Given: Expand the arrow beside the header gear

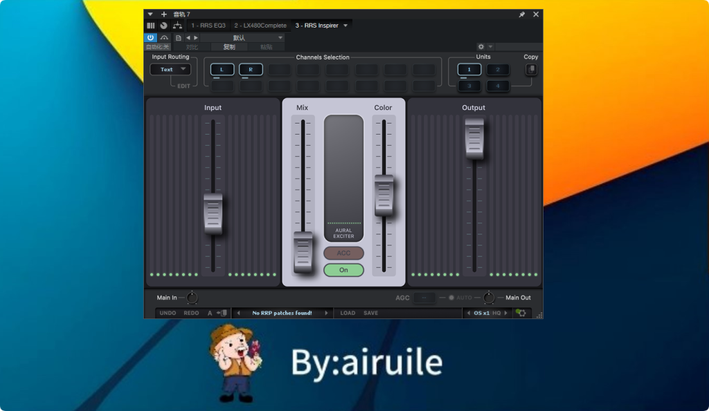Looking at the screenshot, I should coord(491,47).
